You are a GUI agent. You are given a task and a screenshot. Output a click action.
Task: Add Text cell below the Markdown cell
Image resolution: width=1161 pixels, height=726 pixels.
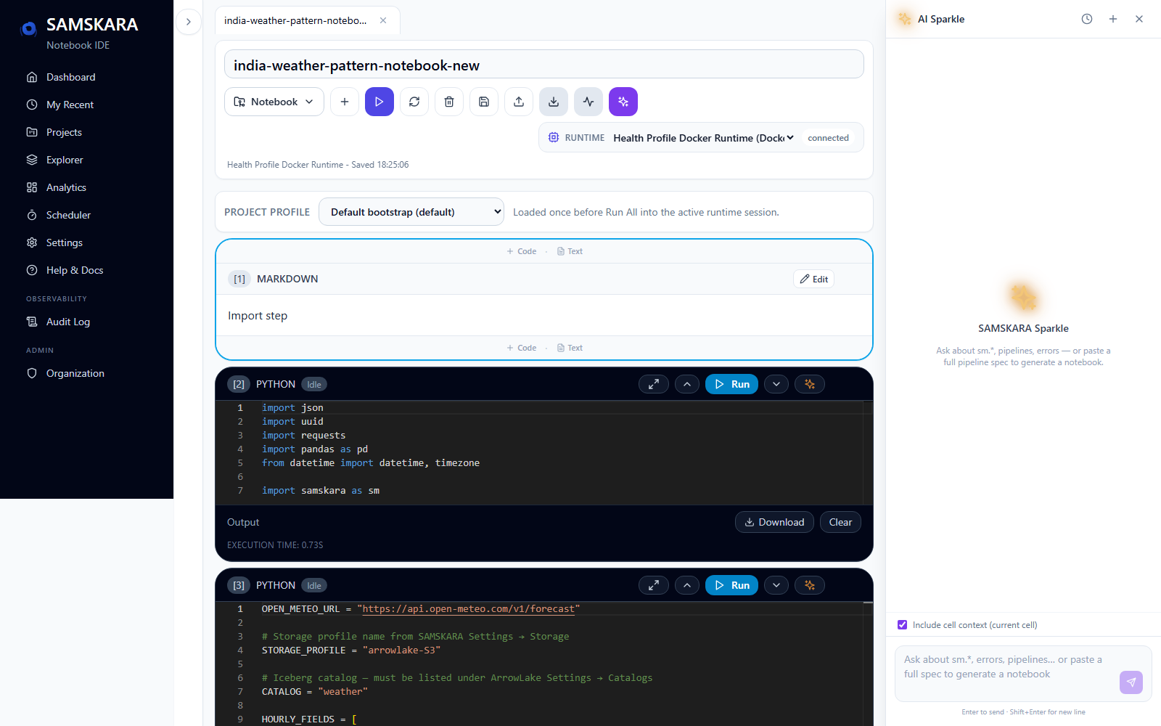point(570,348)
